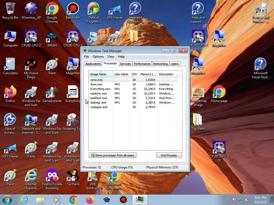This screenshot has height=205, width=274.
Task: Open Windows Explorer folder from taskbar
Action: click(x=40, y=200)
